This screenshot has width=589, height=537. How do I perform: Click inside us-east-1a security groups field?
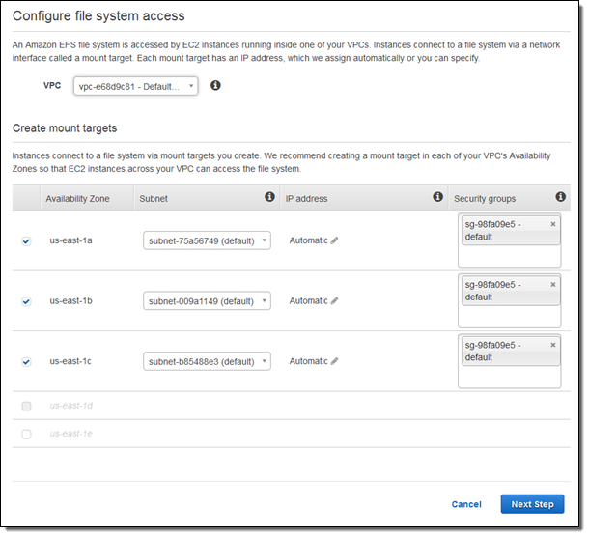[509, 256]
